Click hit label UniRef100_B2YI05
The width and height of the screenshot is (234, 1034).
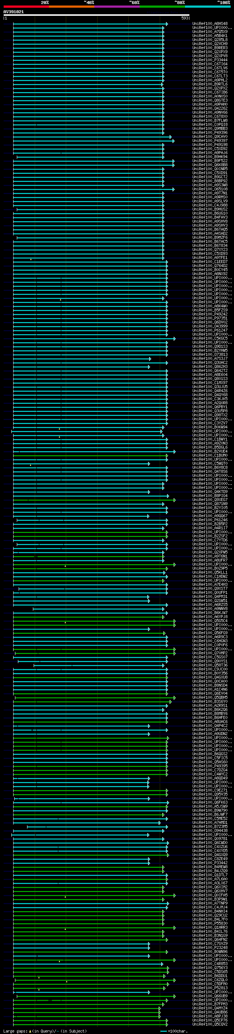(x=210, y=508)
